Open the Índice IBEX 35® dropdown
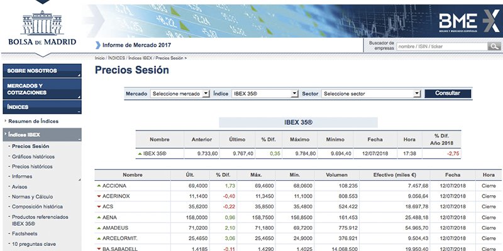The image size is (503, 251). tap(265, 93)
